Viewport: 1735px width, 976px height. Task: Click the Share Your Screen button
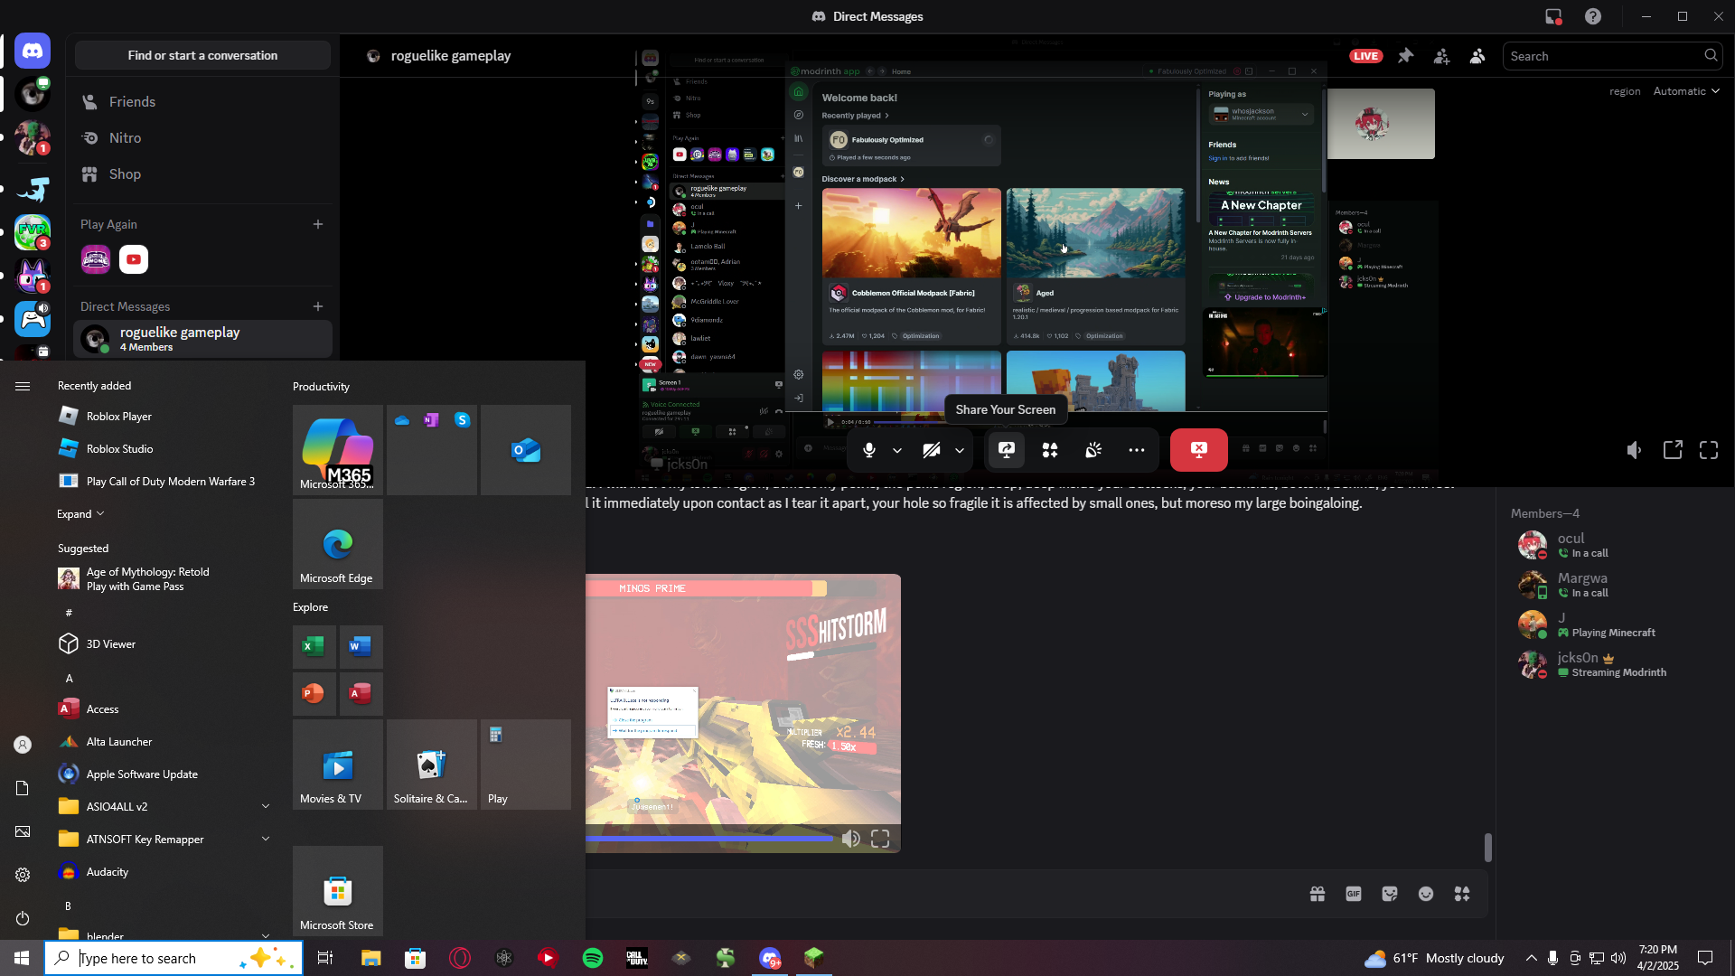pyautogui.click(x=1006, y=450)
